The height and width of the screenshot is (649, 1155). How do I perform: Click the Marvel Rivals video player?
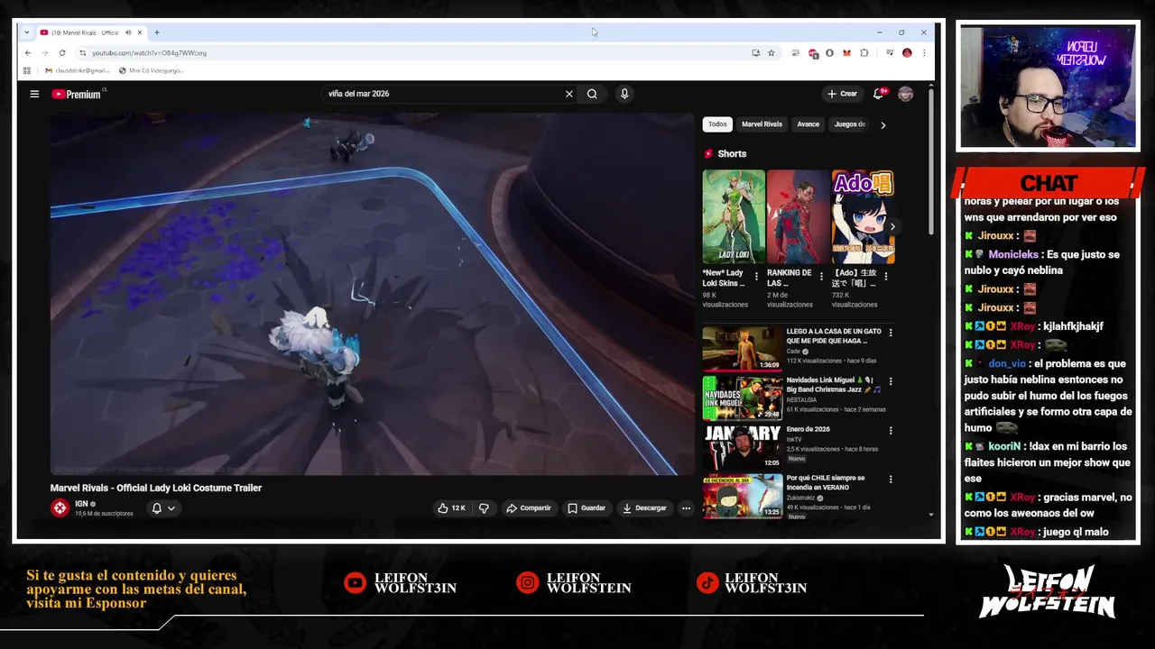pos(372,295)
